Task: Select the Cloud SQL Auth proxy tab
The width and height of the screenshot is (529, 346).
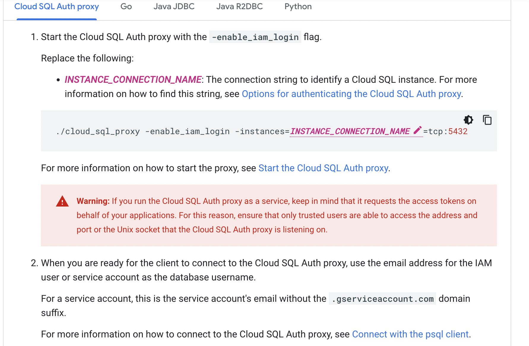Action: click(x=57, y=7)
